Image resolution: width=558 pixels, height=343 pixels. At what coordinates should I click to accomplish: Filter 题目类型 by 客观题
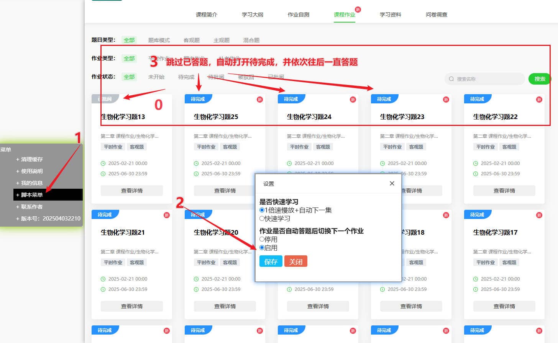pos(192,40)
